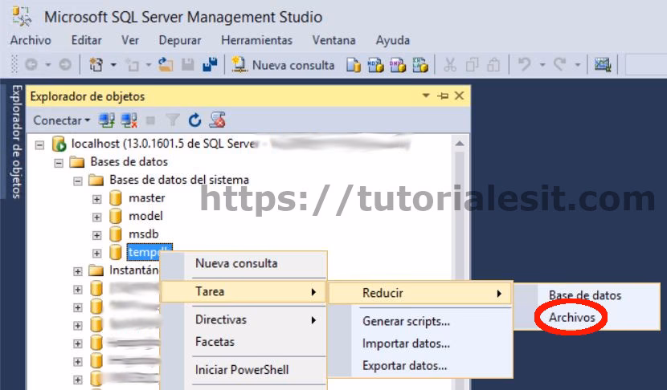
Task: Select the master database
Action: click(146, 198)
